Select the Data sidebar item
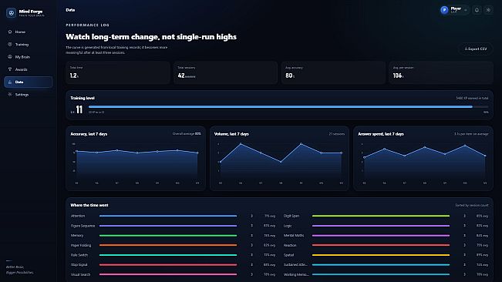The width and height of the screenshot is (502, 282). 29,82
